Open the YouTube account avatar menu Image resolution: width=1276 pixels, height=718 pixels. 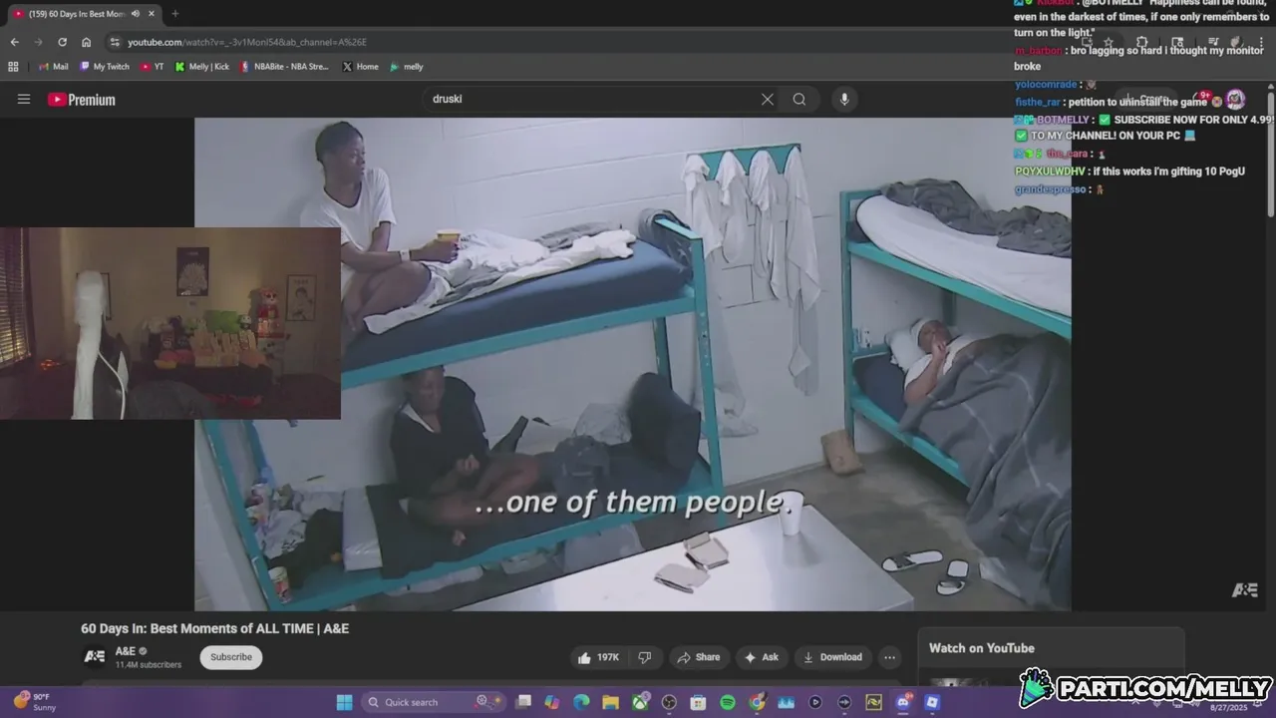click(x=1235, y=99)
